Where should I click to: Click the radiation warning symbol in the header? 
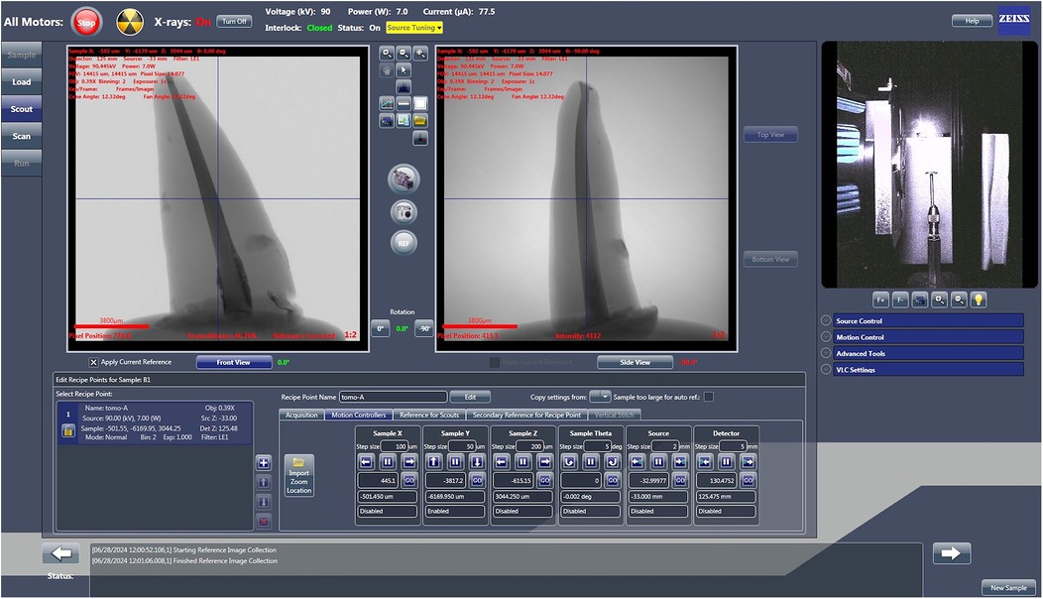tap(130, 22)
